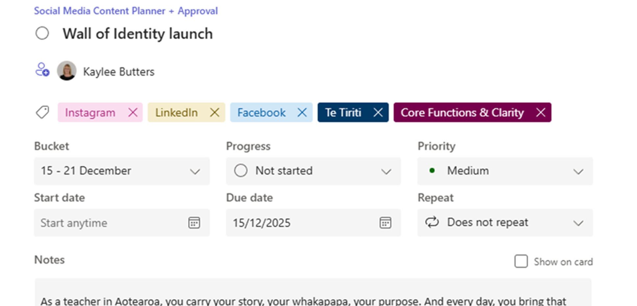This screenshot has height=306, width=637.
Task: Remove the Te Tiriti label
Action: point(378,113)
